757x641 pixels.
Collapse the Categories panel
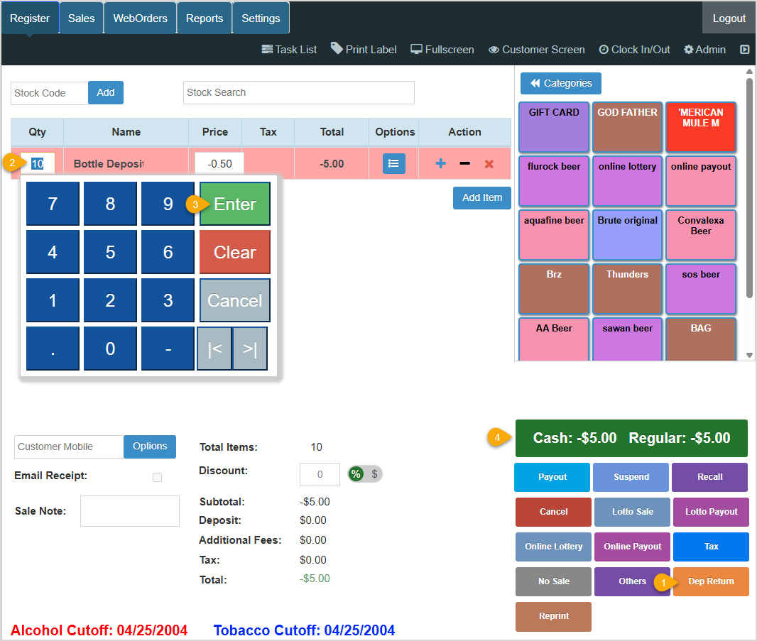click(x=560, y=83)
